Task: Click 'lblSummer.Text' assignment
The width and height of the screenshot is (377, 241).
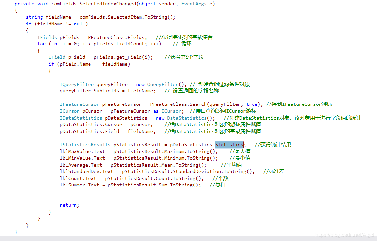Action: coord(79,185)
